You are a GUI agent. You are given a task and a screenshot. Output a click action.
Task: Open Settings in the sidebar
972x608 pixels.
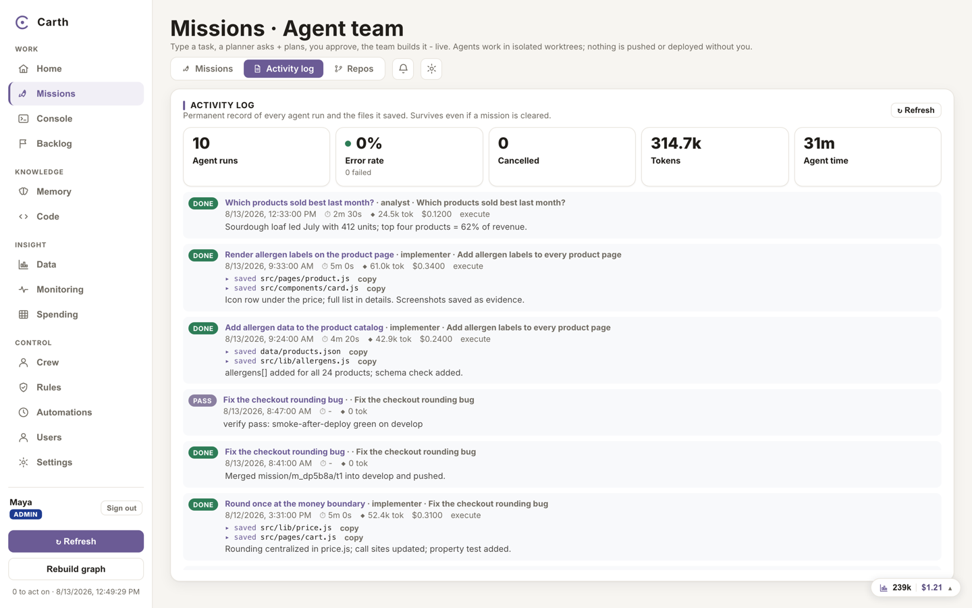click(x=76, y=463)
